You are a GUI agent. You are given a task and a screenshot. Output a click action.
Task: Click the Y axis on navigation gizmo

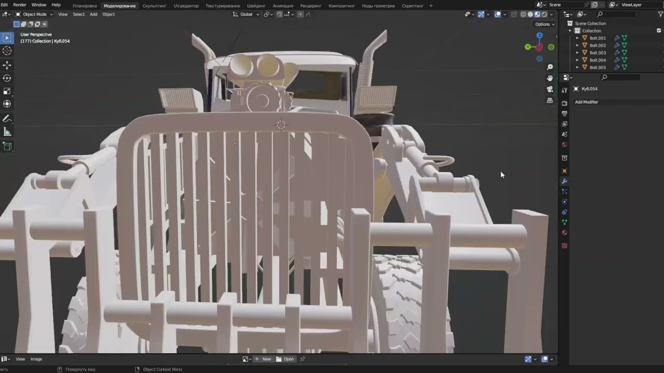528,47
